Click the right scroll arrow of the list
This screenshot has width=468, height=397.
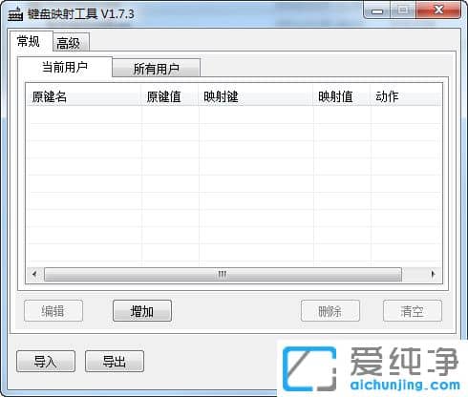coord(433,274)
